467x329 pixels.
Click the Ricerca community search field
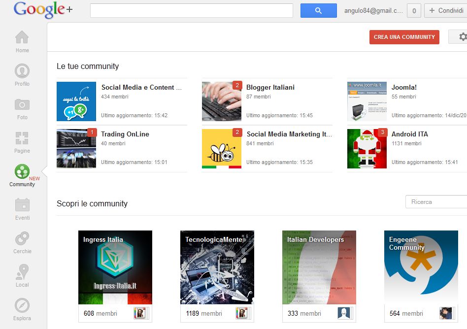click(436, 202)
